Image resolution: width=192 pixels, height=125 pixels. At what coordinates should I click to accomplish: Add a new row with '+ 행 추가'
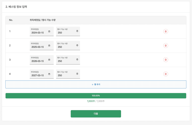(96, 84)
